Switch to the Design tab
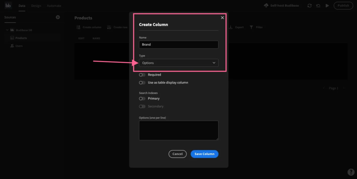 (x=36, y=6)
